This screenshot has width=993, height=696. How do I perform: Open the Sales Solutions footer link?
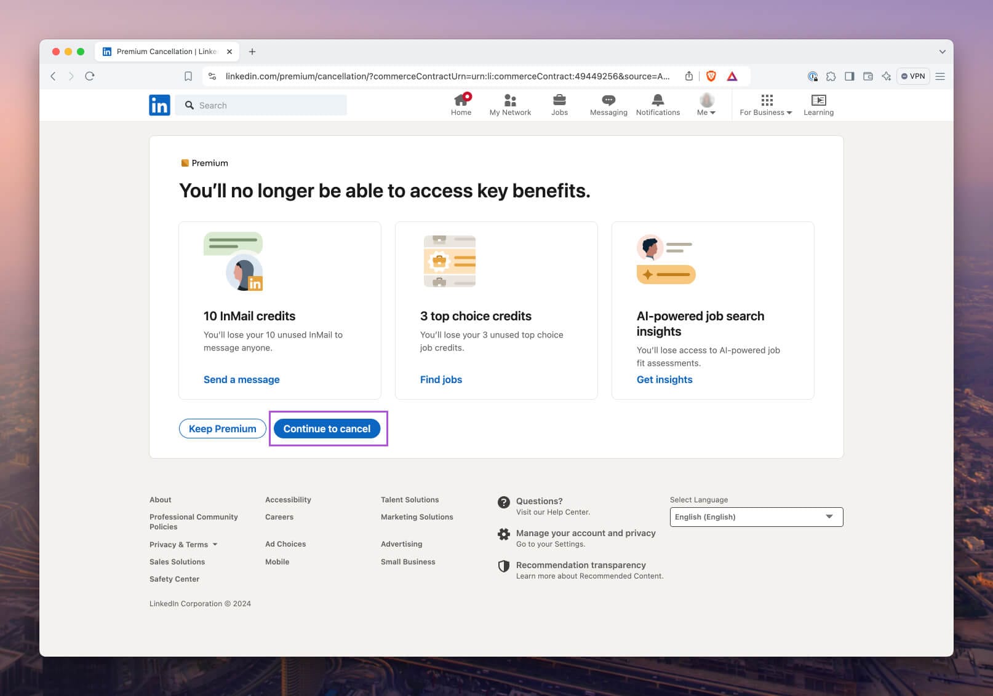(177, 562)
